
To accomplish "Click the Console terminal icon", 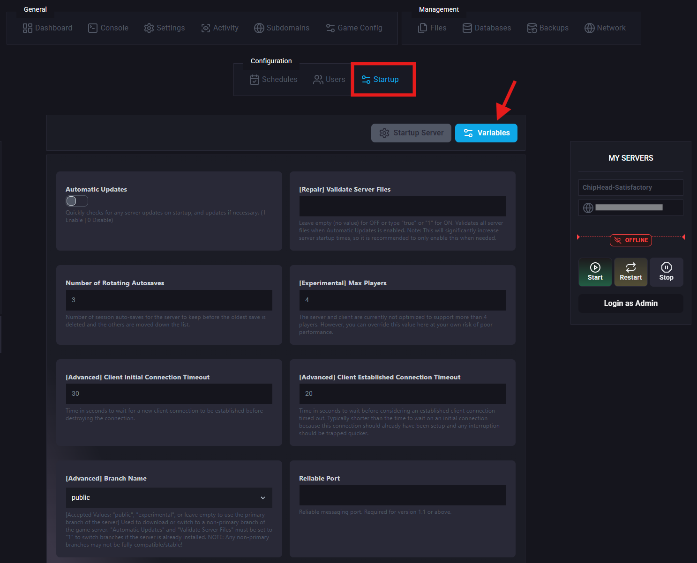I will pyautogui.click(x=93, y=28).
